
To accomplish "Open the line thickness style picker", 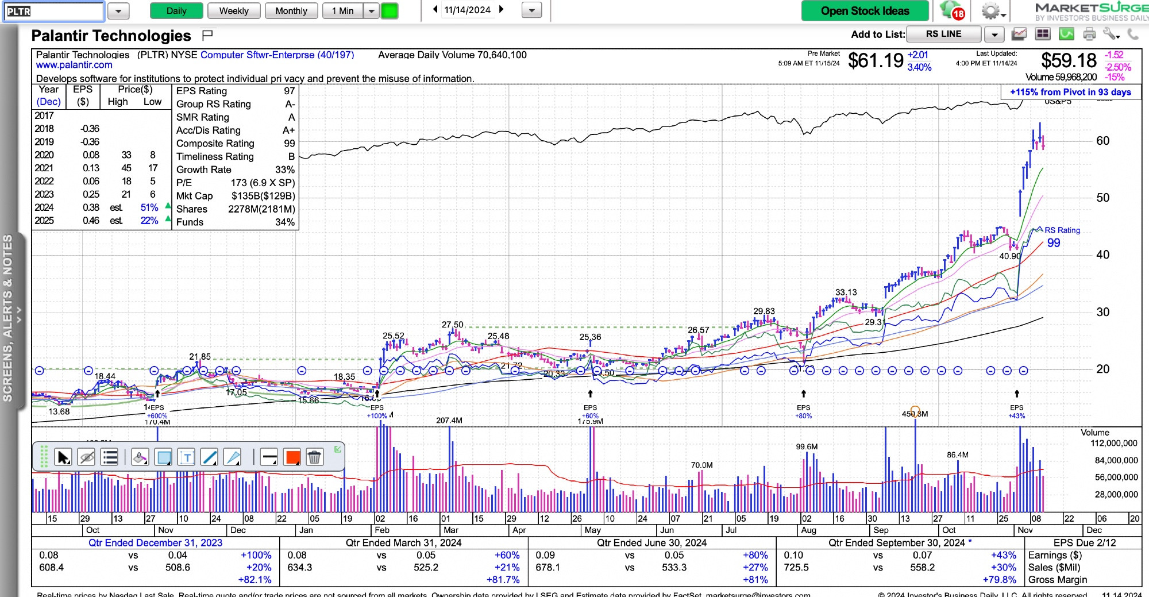I will click(268, 457).
